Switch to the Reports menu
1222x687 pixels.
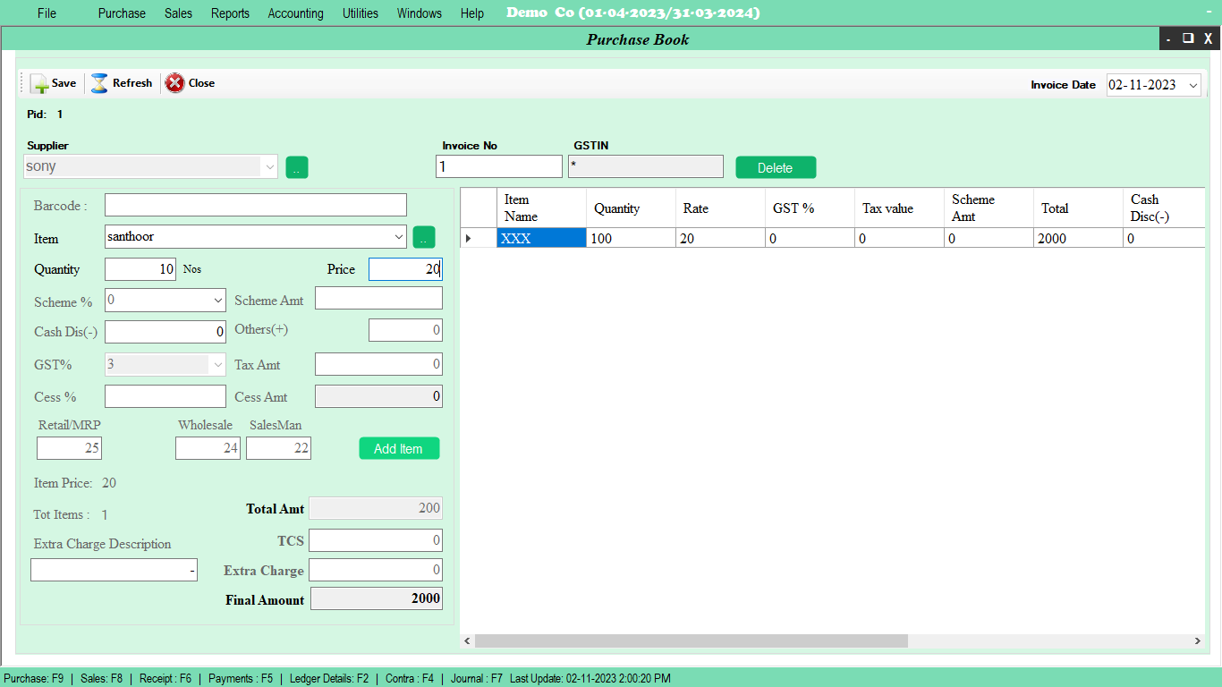pyautogui.click(x=230, y=13)
